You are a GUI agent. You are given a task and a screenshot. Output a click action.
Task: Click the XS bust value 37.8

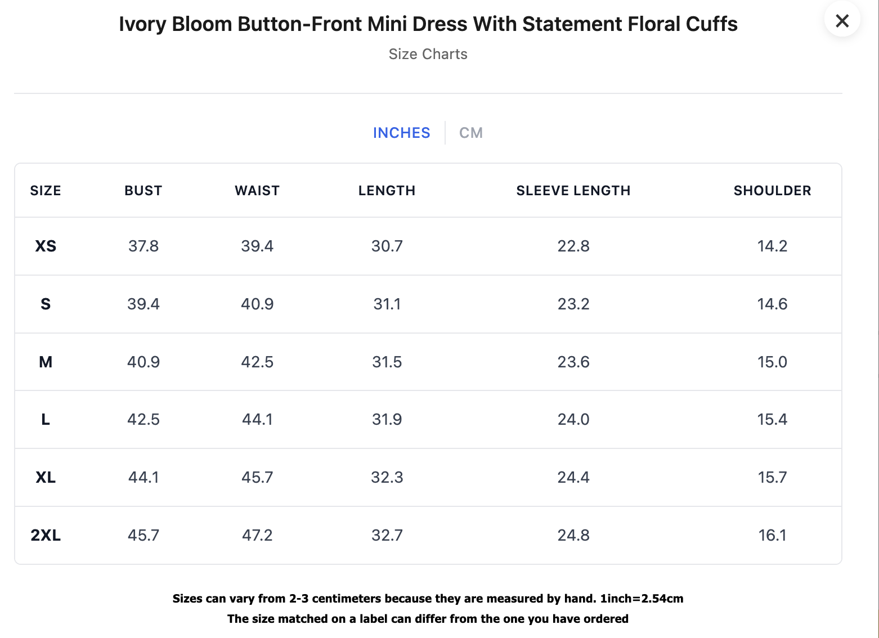[x=143, y=246]
